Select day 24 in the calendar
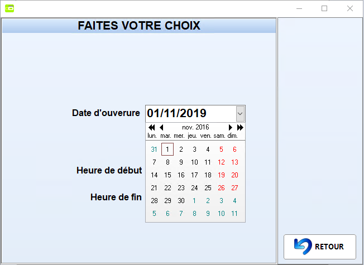This screenshot has width=364, height=265. 194,187
